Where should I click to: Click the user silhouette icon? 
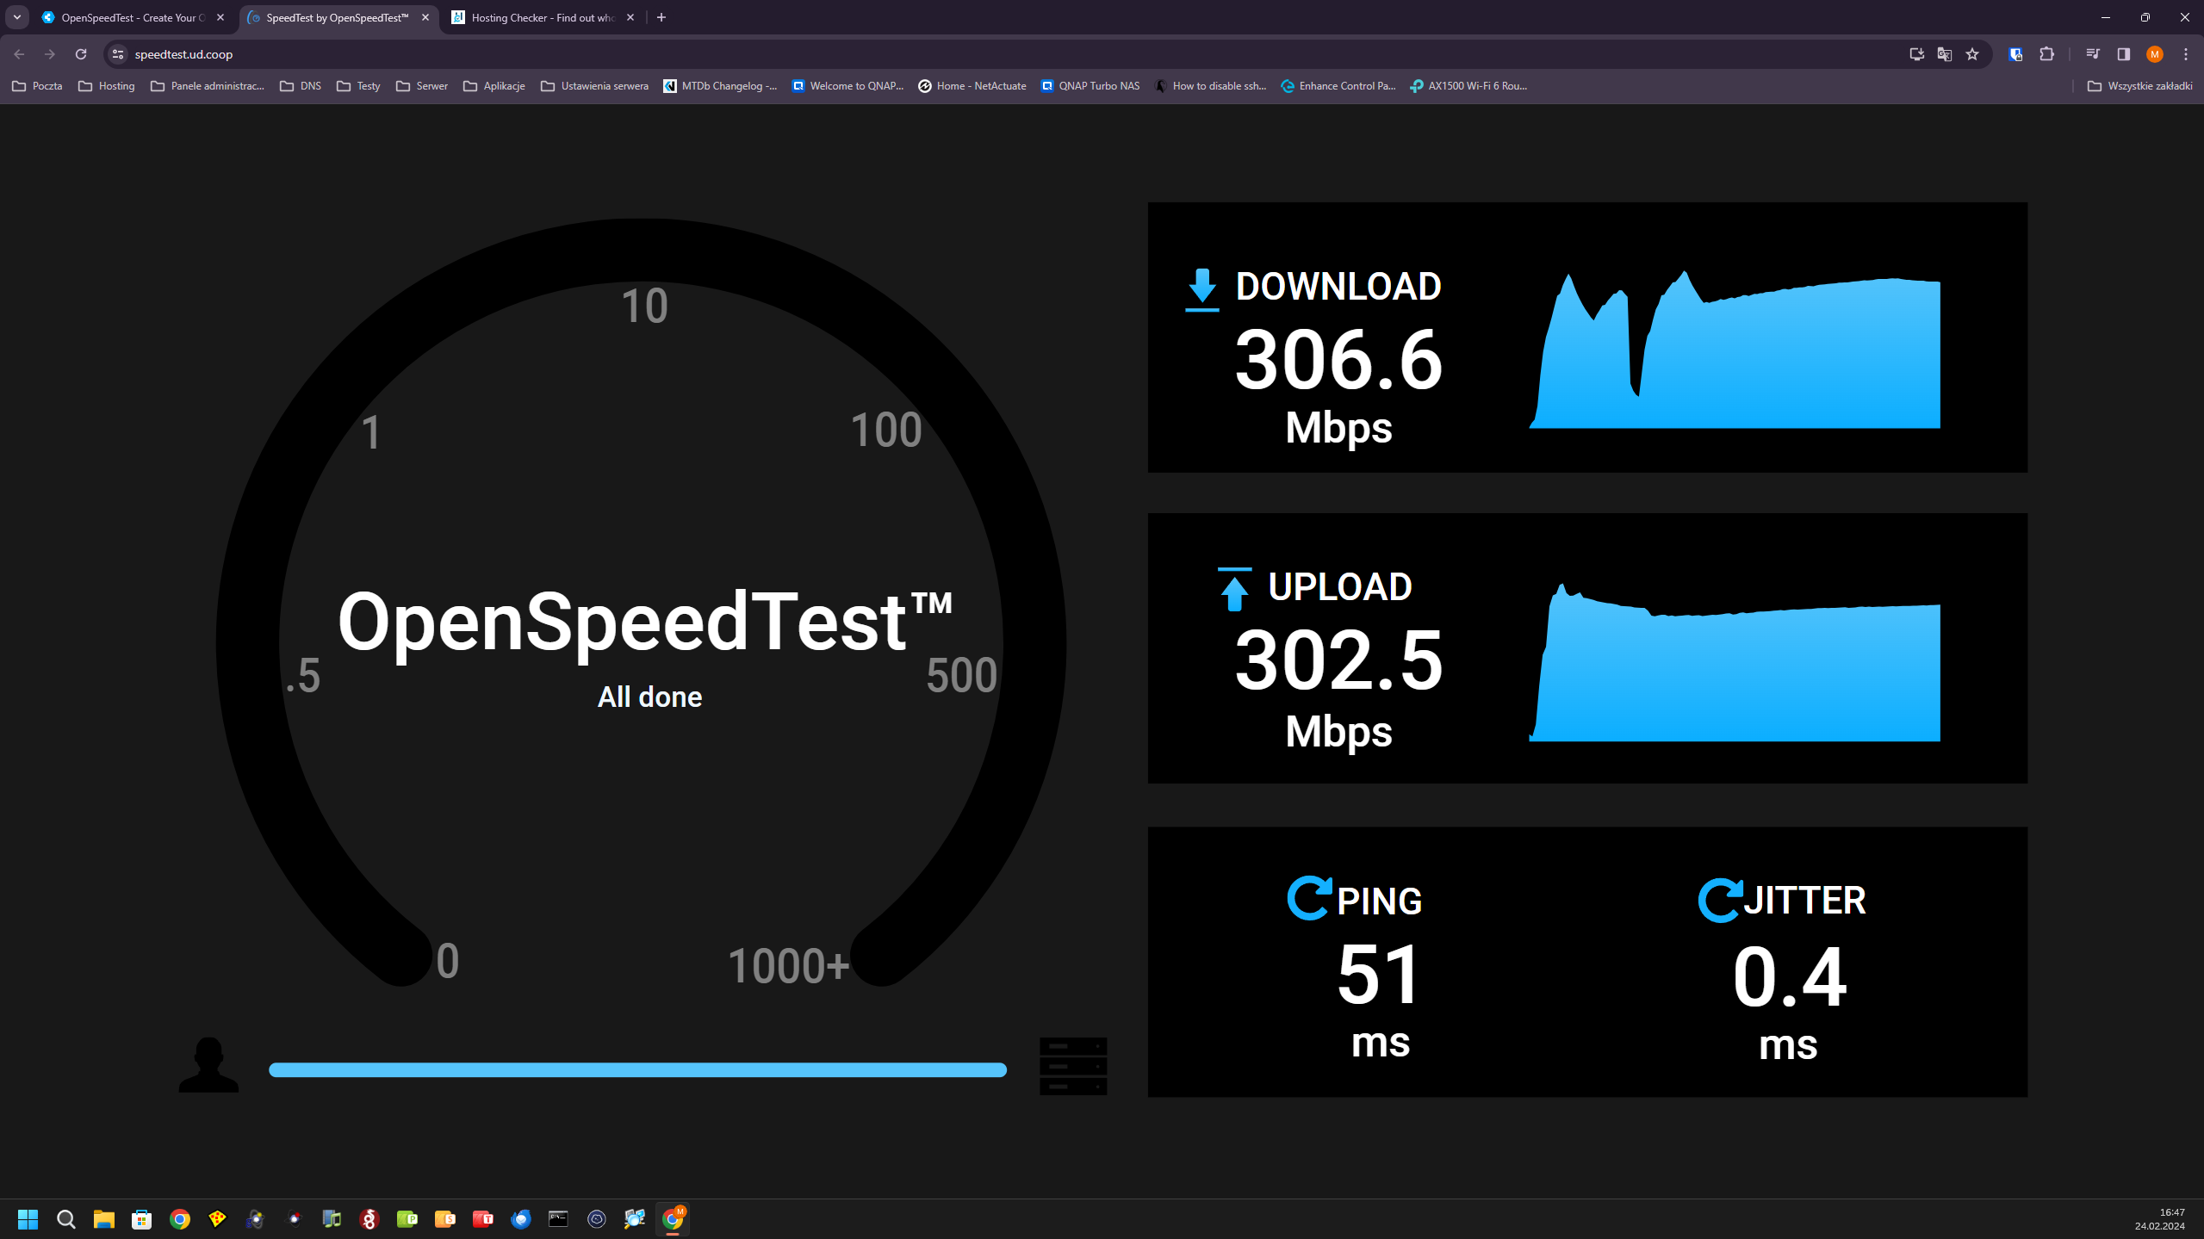[x=208, y=1064]
